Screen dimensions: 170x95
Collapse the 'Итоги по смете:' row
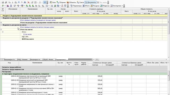(x=1, y=30)
